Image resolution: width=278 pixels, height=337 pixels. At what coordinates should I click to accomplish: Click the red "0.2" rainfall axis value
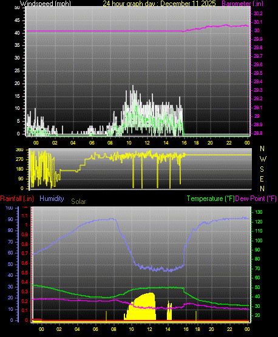tap(25, 301)
